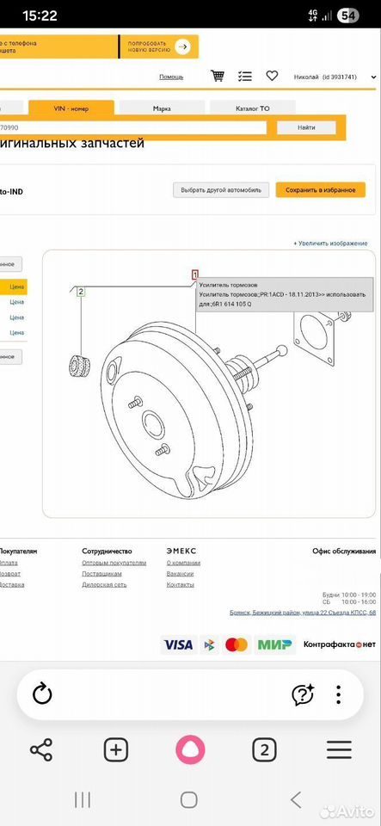Click Контрафакта нет badge
381x826 pixels.
[340, 644]
